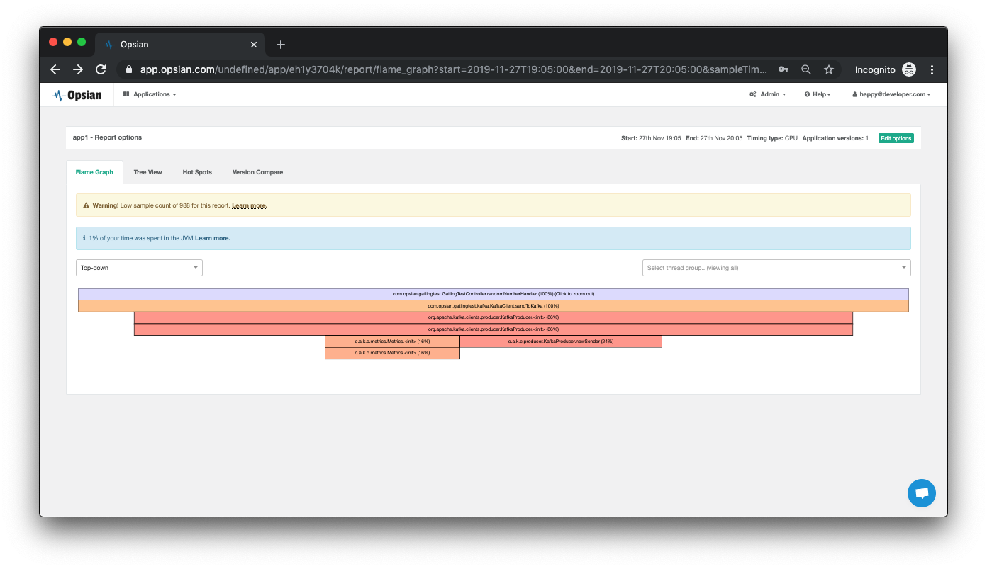Viewport: 987px width, 569px height.
Task: Click the 'Start: 27th Nov 19:05' text
Action: (x=651, y=138)
